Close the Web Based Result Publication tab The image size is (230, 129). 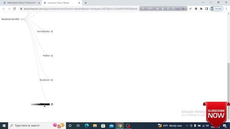(39, 3)
